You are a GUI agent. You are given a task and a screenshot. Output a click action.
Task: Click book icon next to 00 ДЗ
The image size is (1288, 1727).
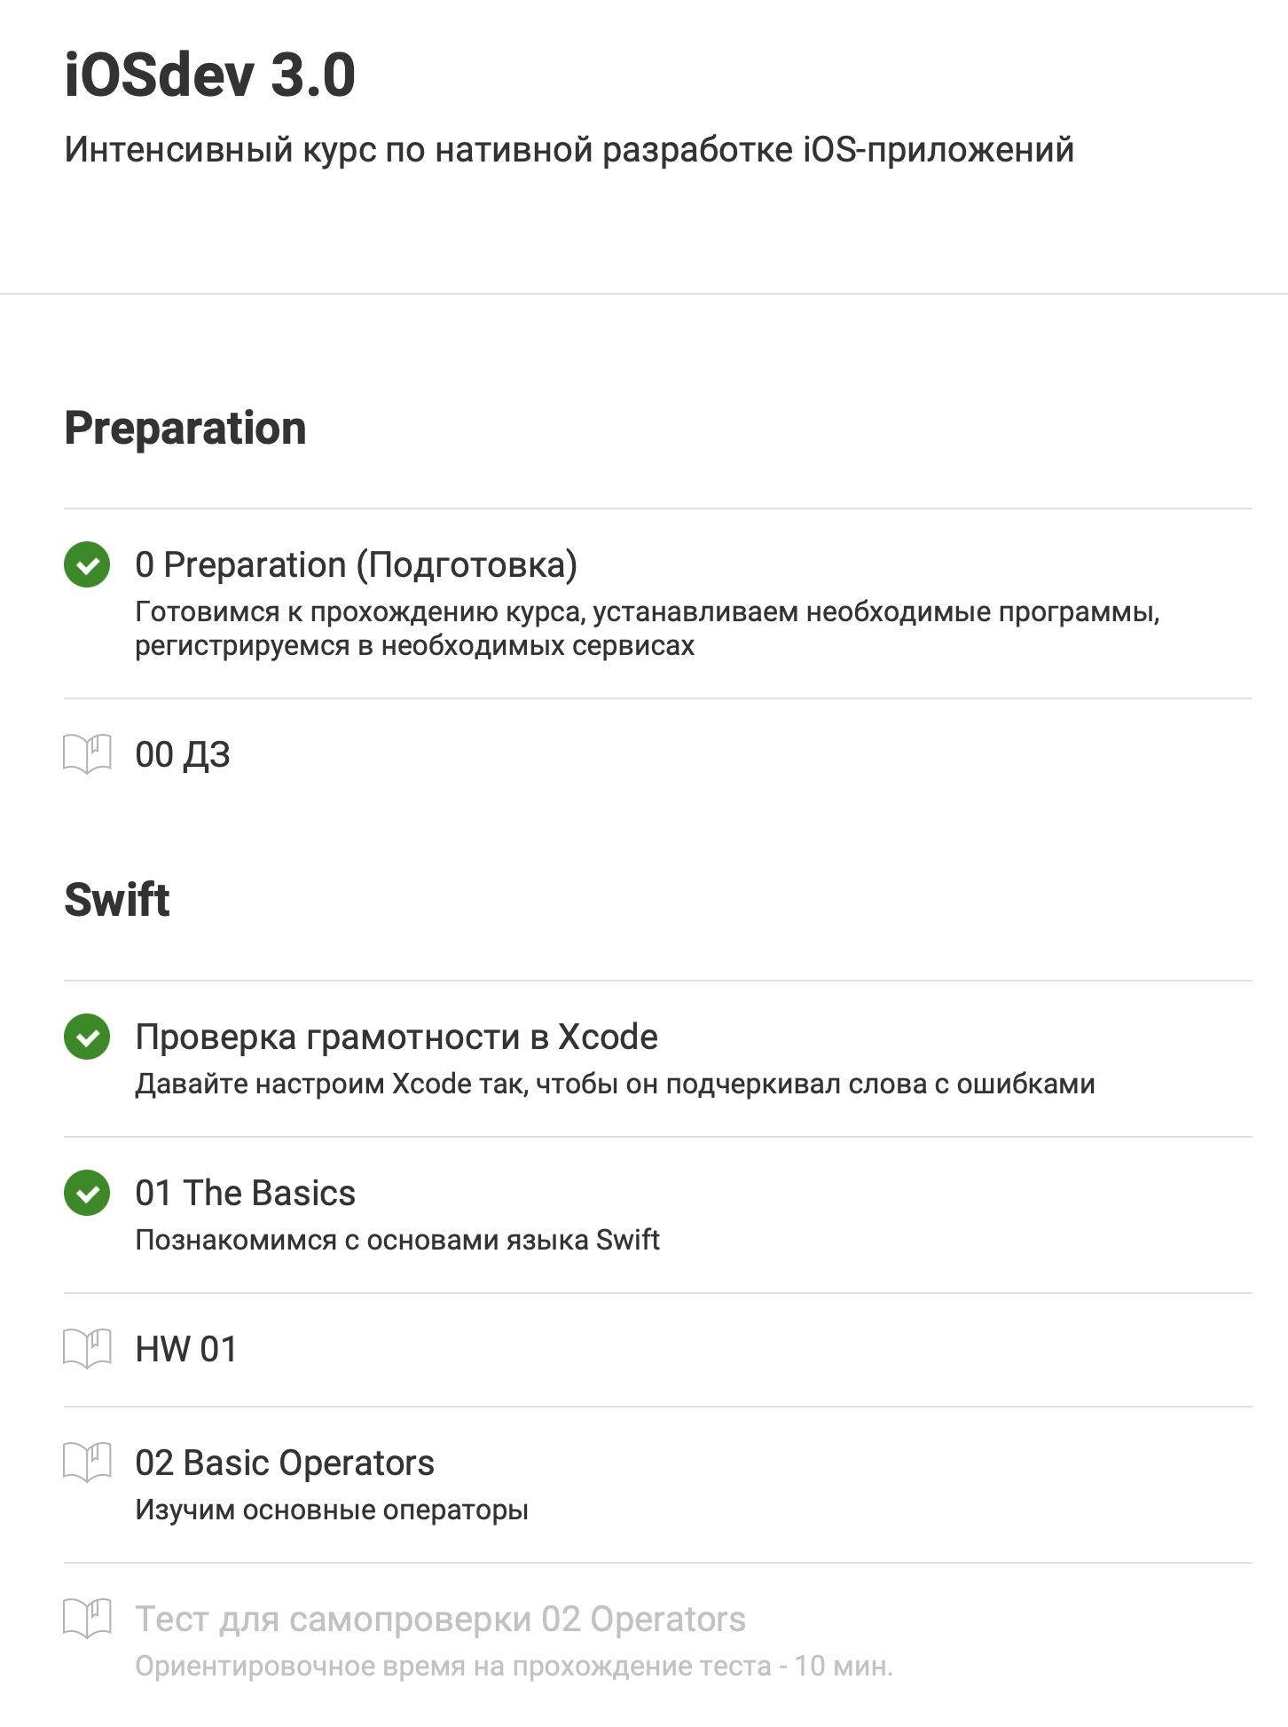click(x=87, y=754)
